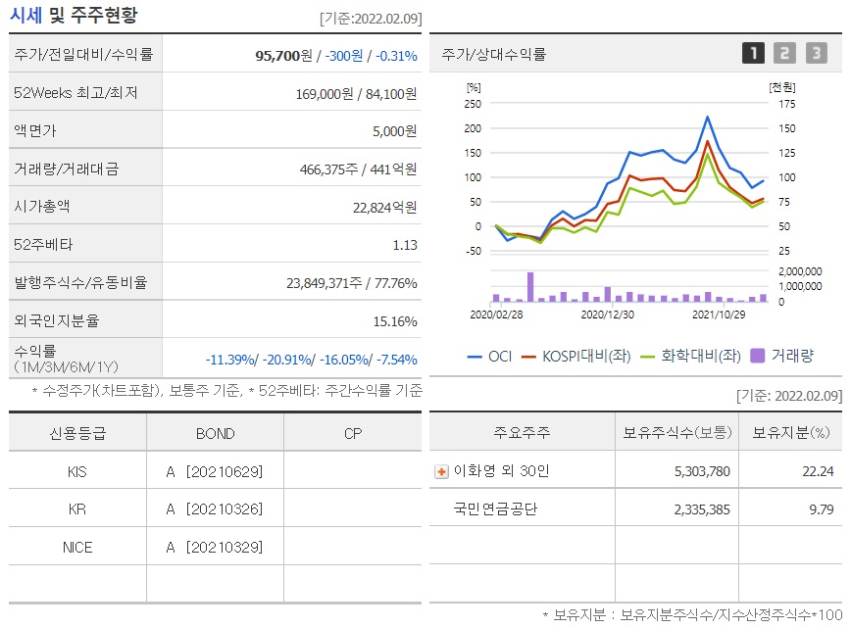Select the 시세 및 주주현황 heading

[74, 15]
